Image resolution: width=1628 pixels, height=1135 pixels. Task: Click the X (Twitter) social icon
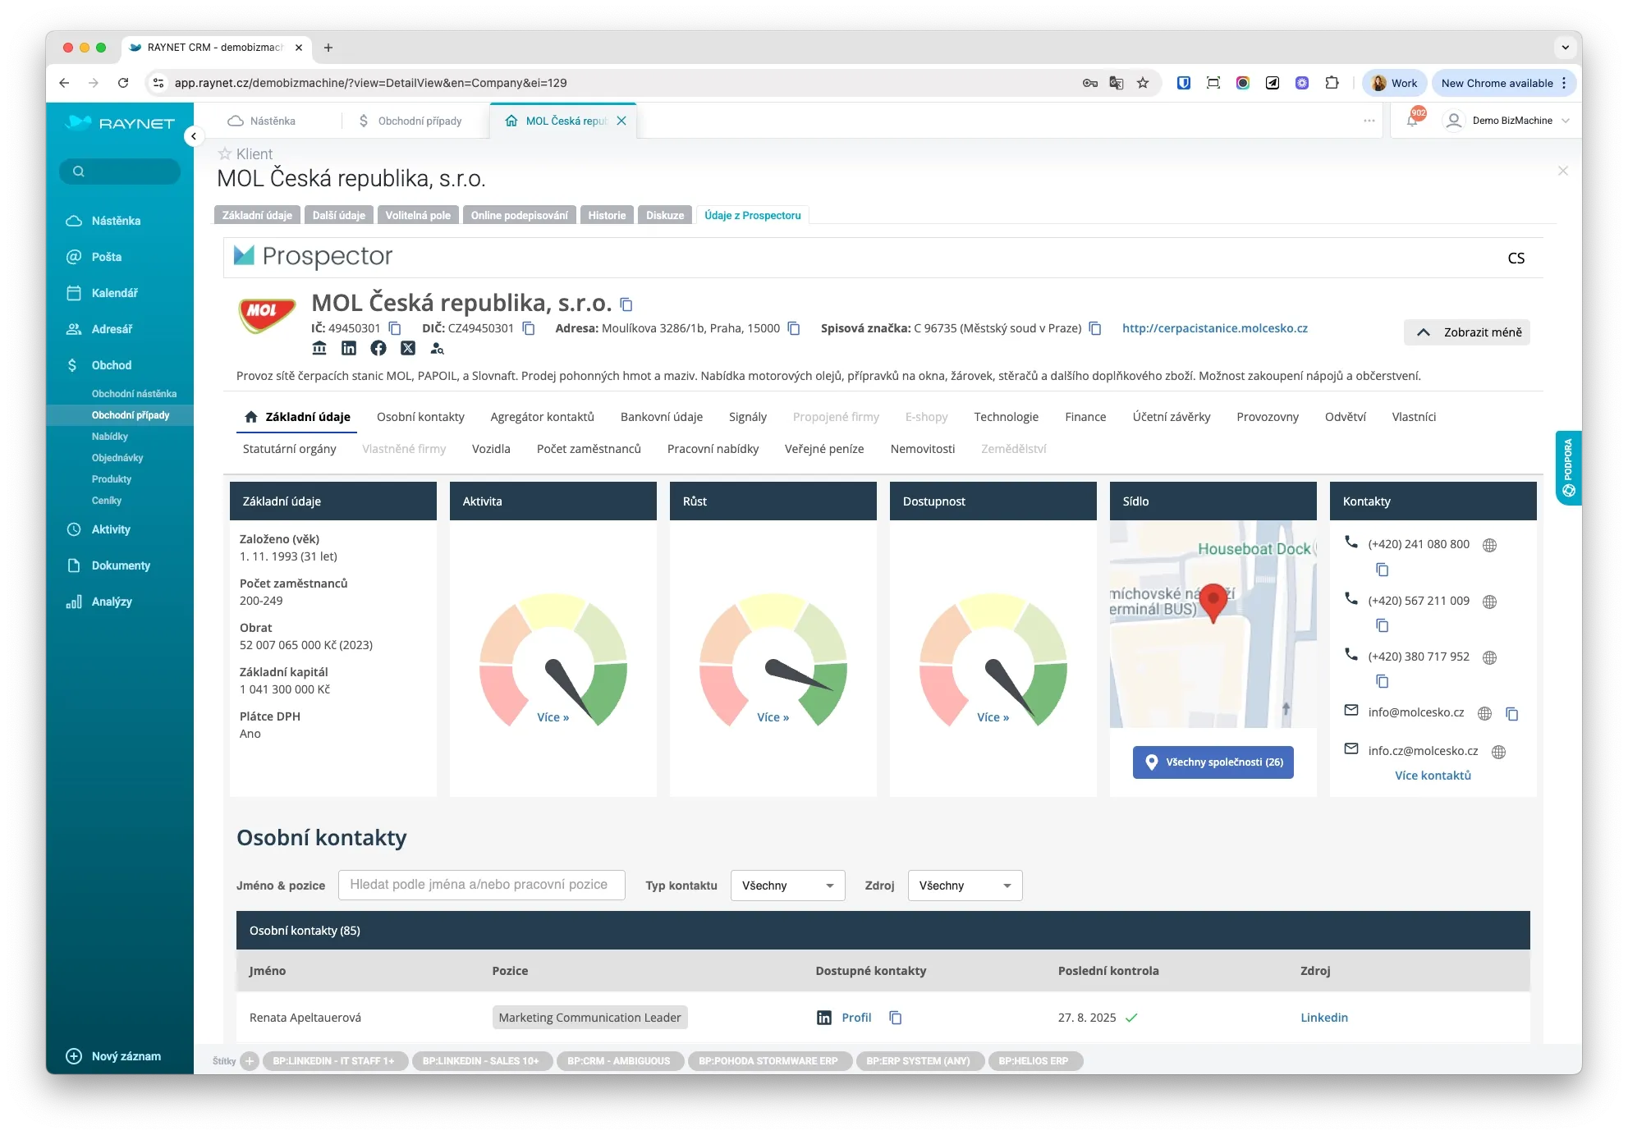[x=408, y=349]
